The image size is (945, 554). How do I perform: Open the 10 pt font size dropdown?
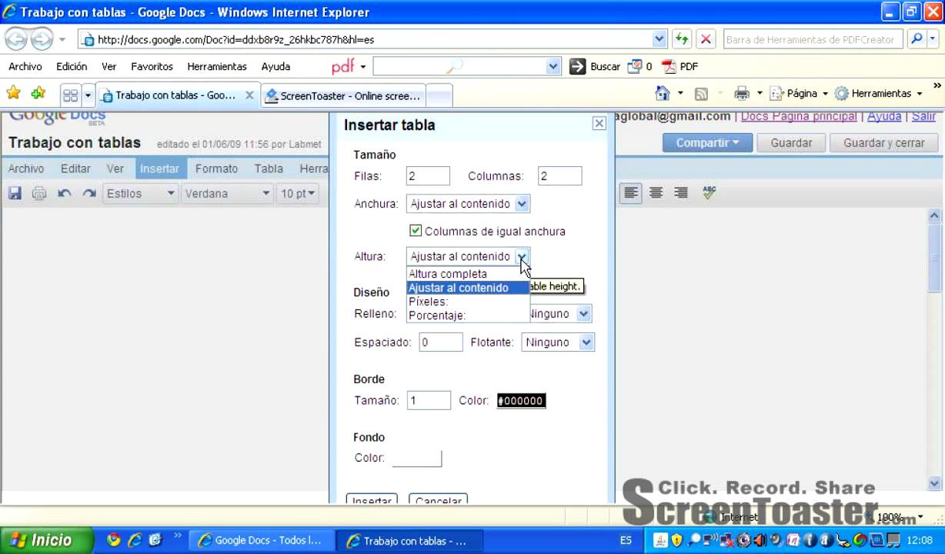coord(298,193)
